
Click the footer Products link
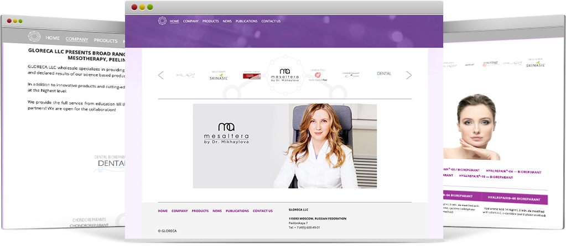click(x=200, y=211)
